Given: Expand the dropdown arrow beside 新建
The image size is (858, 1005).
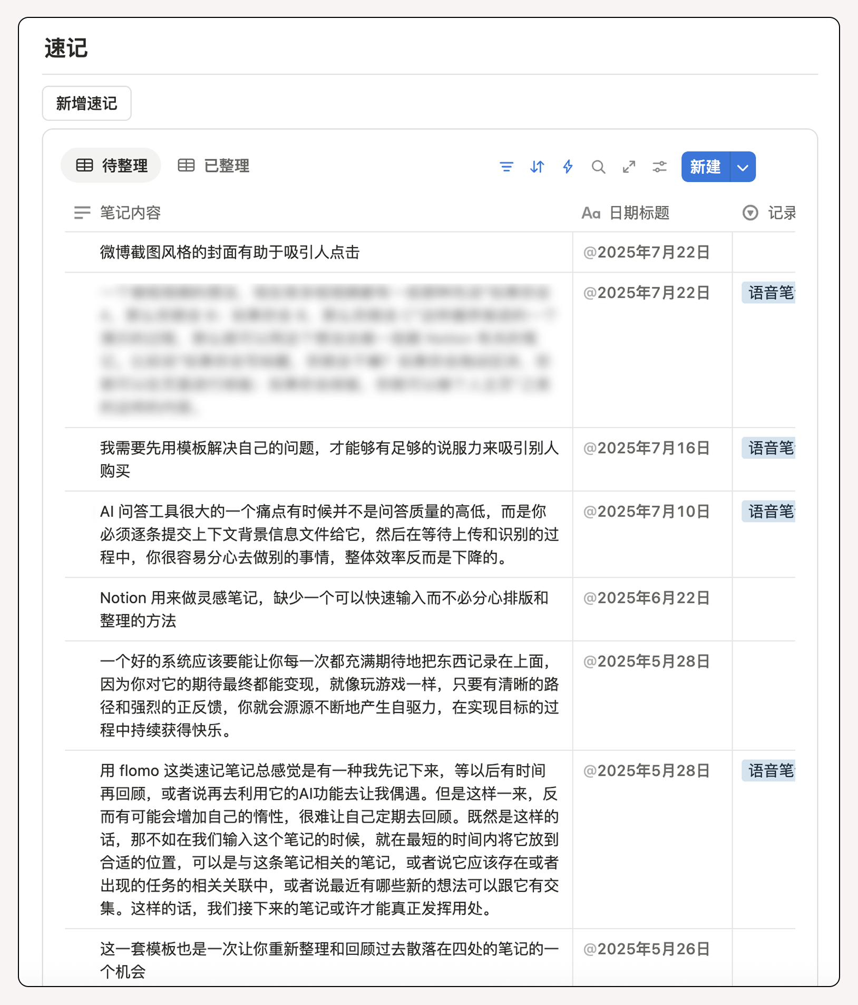Looking at the screenshot, I should pyautogui.click(x=743, y=167).
